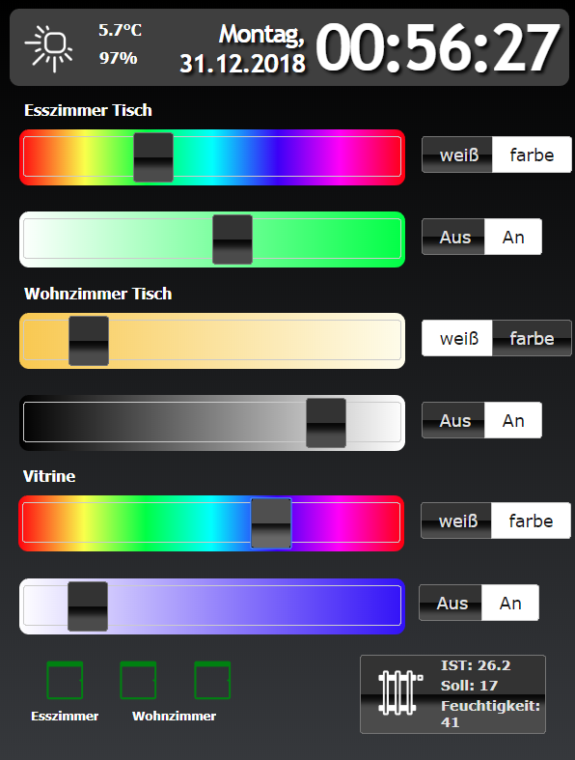Switch Wohnzimmer Tisch to farbe mode
Screen dimensions: 575x760
532,338
